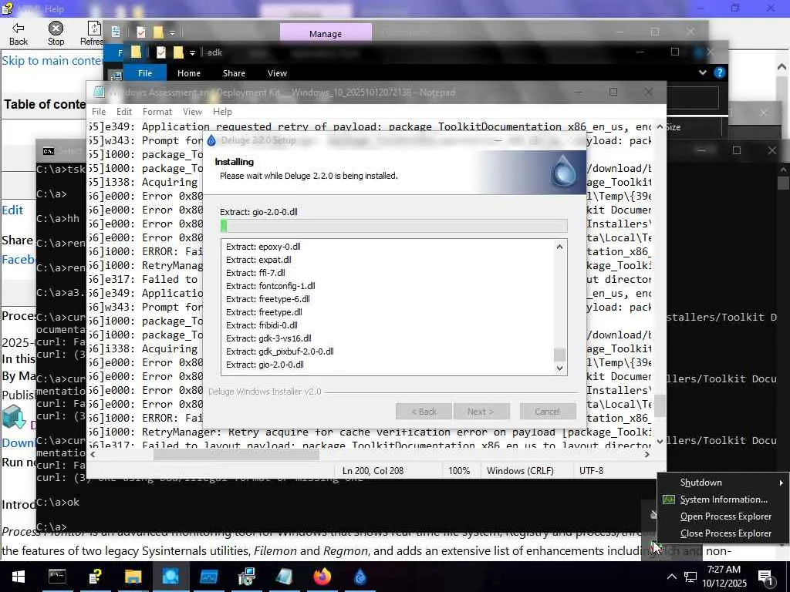The width and height of the screenshot is (790, 592).
Task: Open the Notepad Format menu
Action: pos(157,112)
